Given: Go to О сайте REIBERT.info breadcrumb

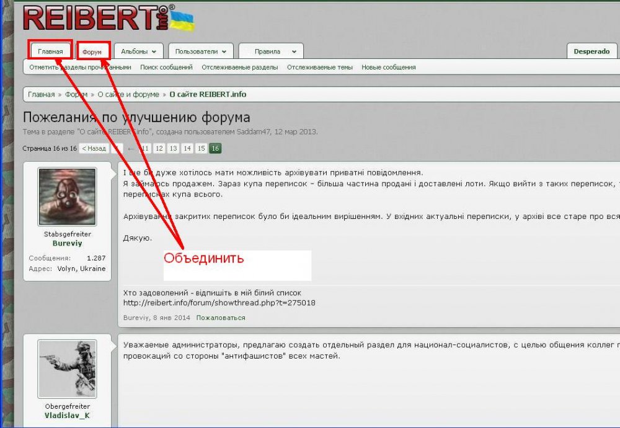Looking at the screenshot, I should tap(208, 94).
